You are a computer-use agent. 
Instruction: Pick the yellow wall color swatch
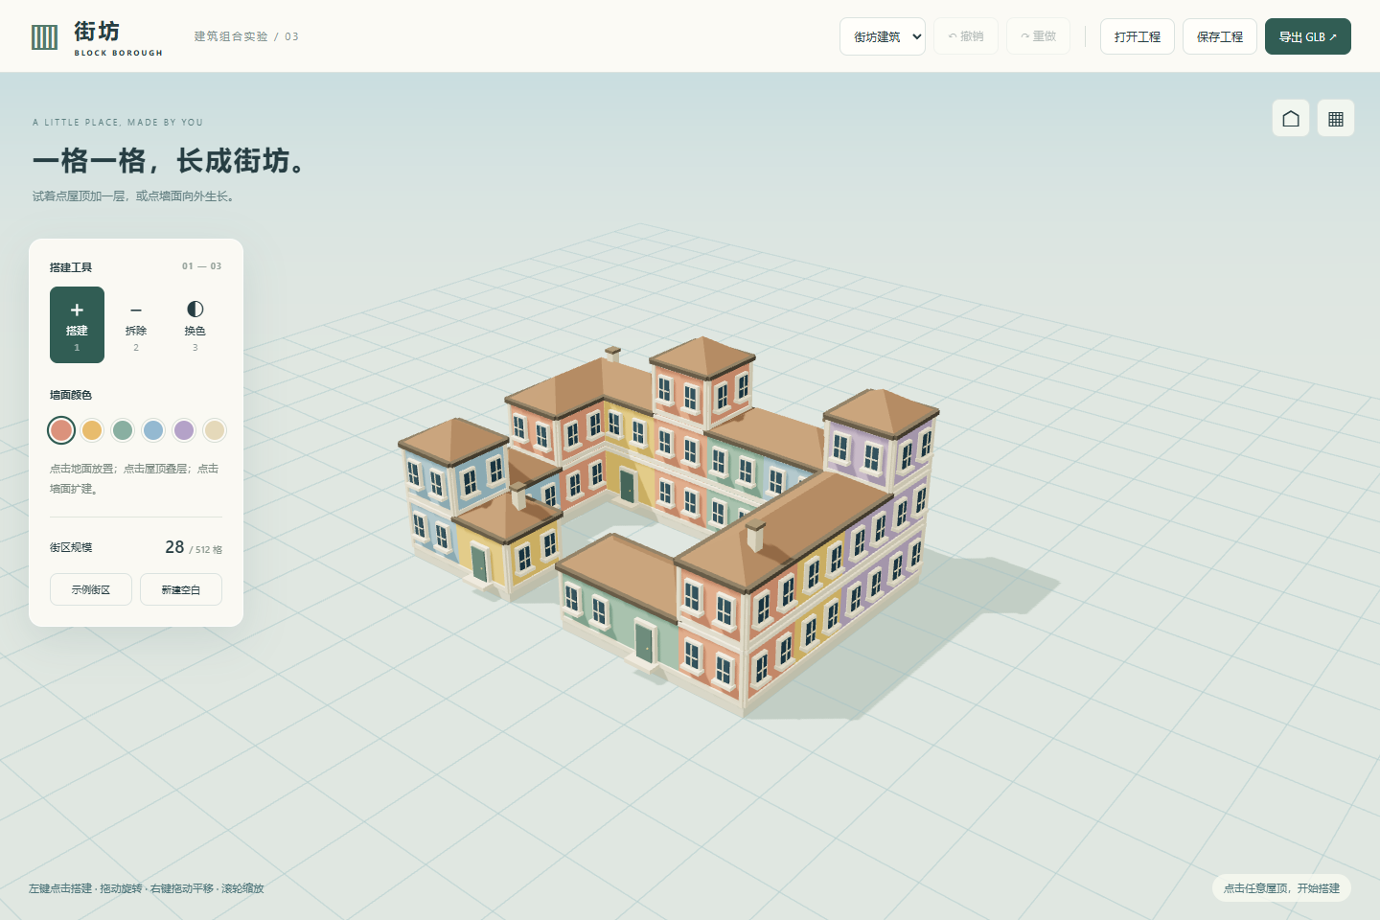click(92, 430)
